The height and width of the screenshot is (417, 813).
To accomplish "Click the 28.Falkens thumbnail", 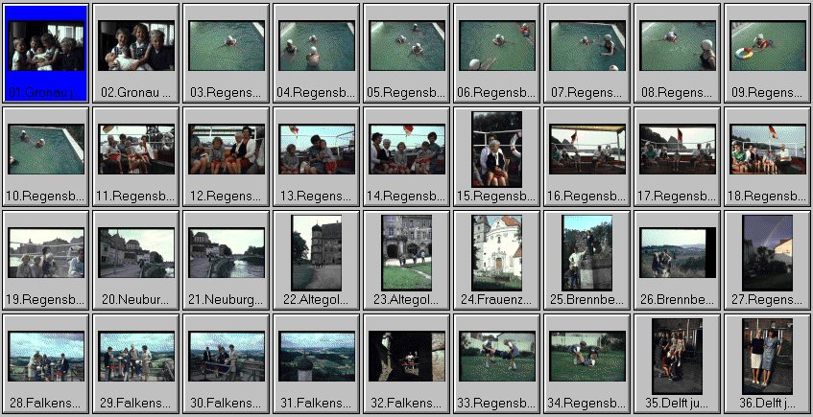I will click(46, 357).
